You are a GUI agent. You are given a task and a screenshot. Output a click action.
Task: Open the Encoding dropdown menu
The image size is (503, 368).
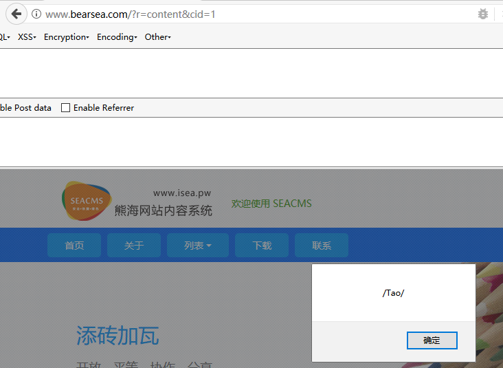pos(117,37)
